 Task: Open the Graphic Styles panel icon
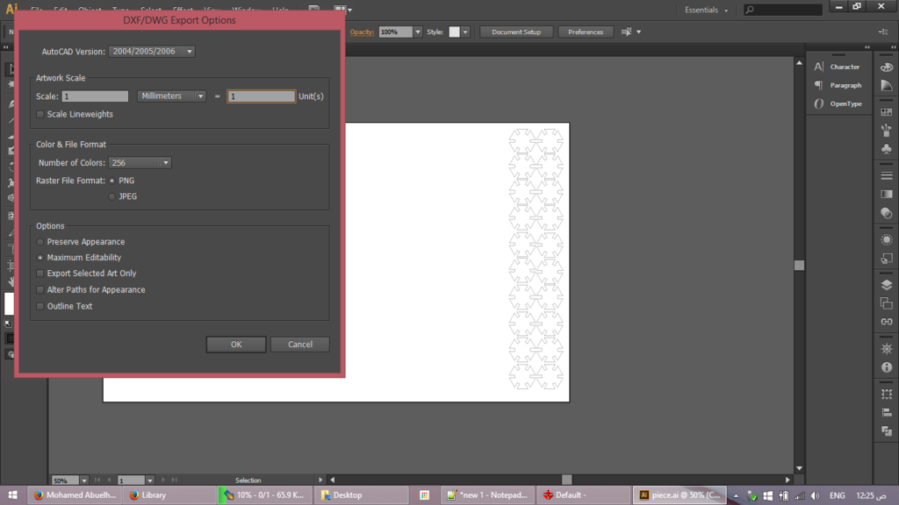point(887,259)
